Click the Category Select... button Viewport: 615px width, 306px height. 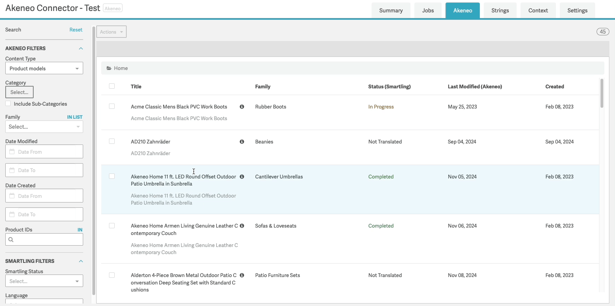click(19, 92)
